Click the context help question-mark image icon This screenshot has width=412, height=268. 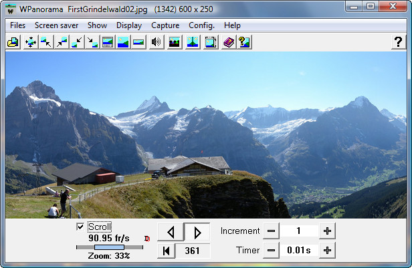245,42
